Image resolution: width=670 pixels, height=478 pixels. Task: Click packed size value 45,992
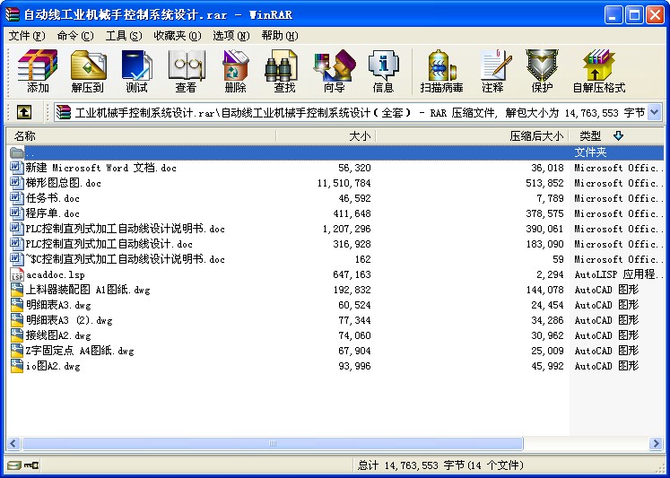pyautogui.click(x=547, y=366)
